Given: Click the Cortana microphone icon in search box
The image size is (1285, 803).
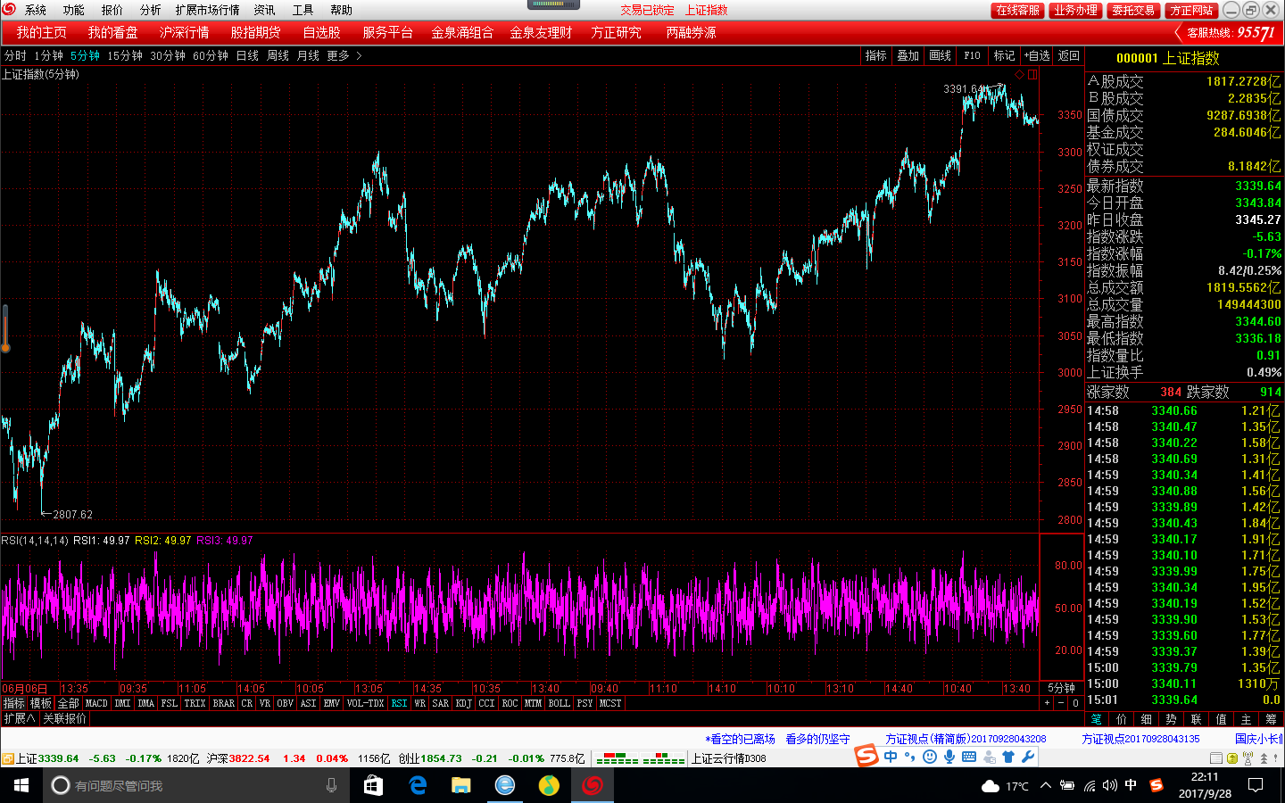Looking at the screenshot, I should (x=331, y=785).
